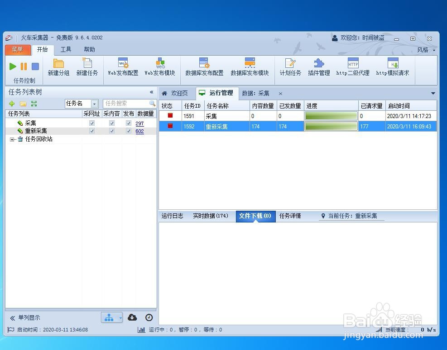Sort by 启动时间 column header
Viewport: 447px width, 350px height.
point(411,106)
